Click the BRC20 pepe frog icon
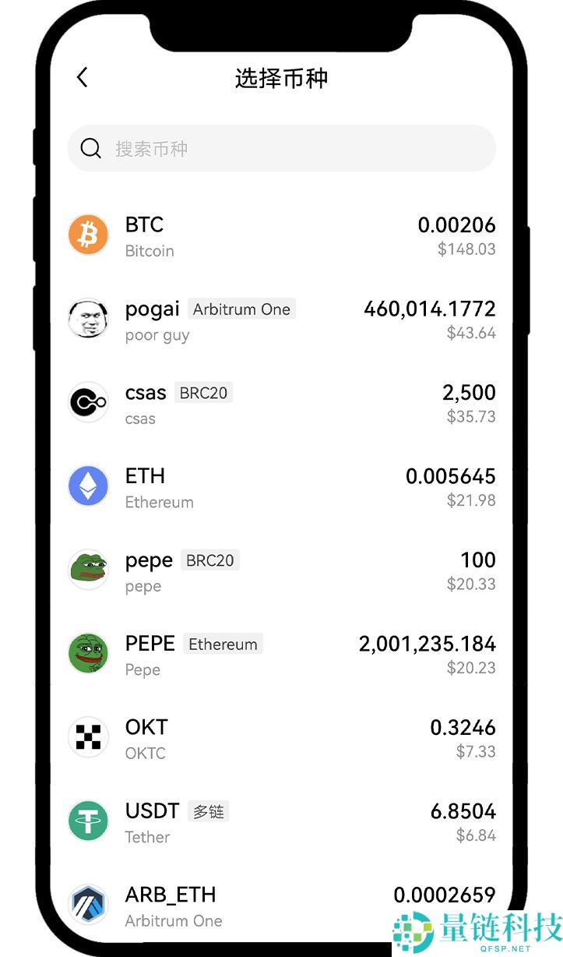The image size is (563, 957). coord(88,570)
